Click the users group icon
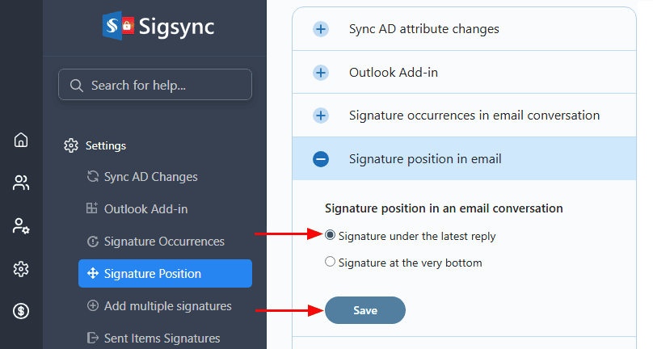This screenshot has height=349, width=653. 21,183
